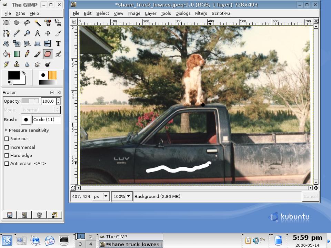Image resolution: width=331 pixels, height=248 pixels.
Task: Turn on the Hard edge checkbox
Action: [7, 156]
